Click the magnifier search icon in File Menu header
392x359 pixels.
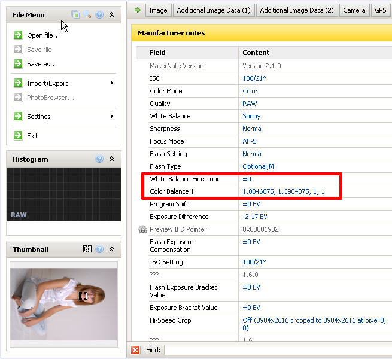click(x=87, y=14)
